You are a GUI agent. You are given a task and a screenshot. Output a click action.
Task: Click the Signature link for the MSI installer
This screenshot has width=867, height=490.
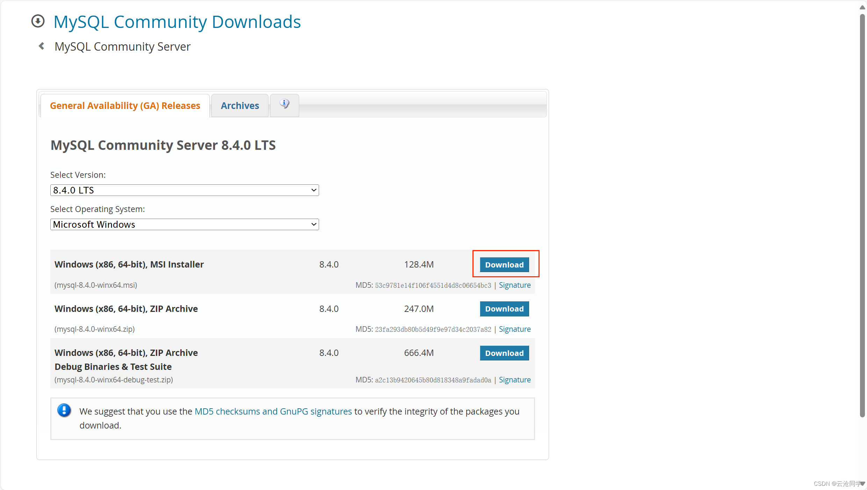[x=515, y=285]
